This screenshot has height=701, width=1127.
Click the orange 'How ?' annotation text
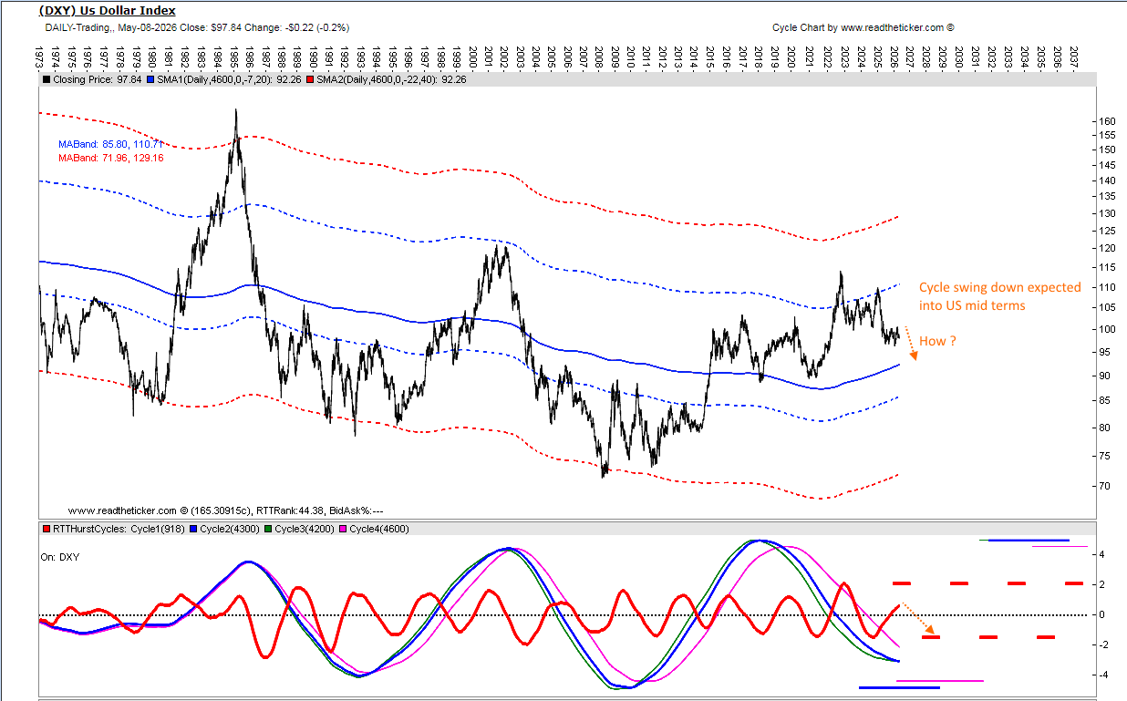tap(936, 340)
